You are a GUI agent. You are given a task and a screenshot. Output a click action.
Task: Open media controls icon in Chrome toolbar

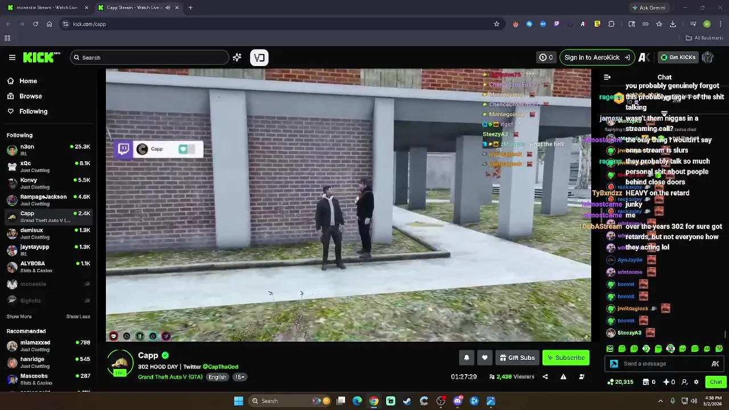click(x=693, y=24)
